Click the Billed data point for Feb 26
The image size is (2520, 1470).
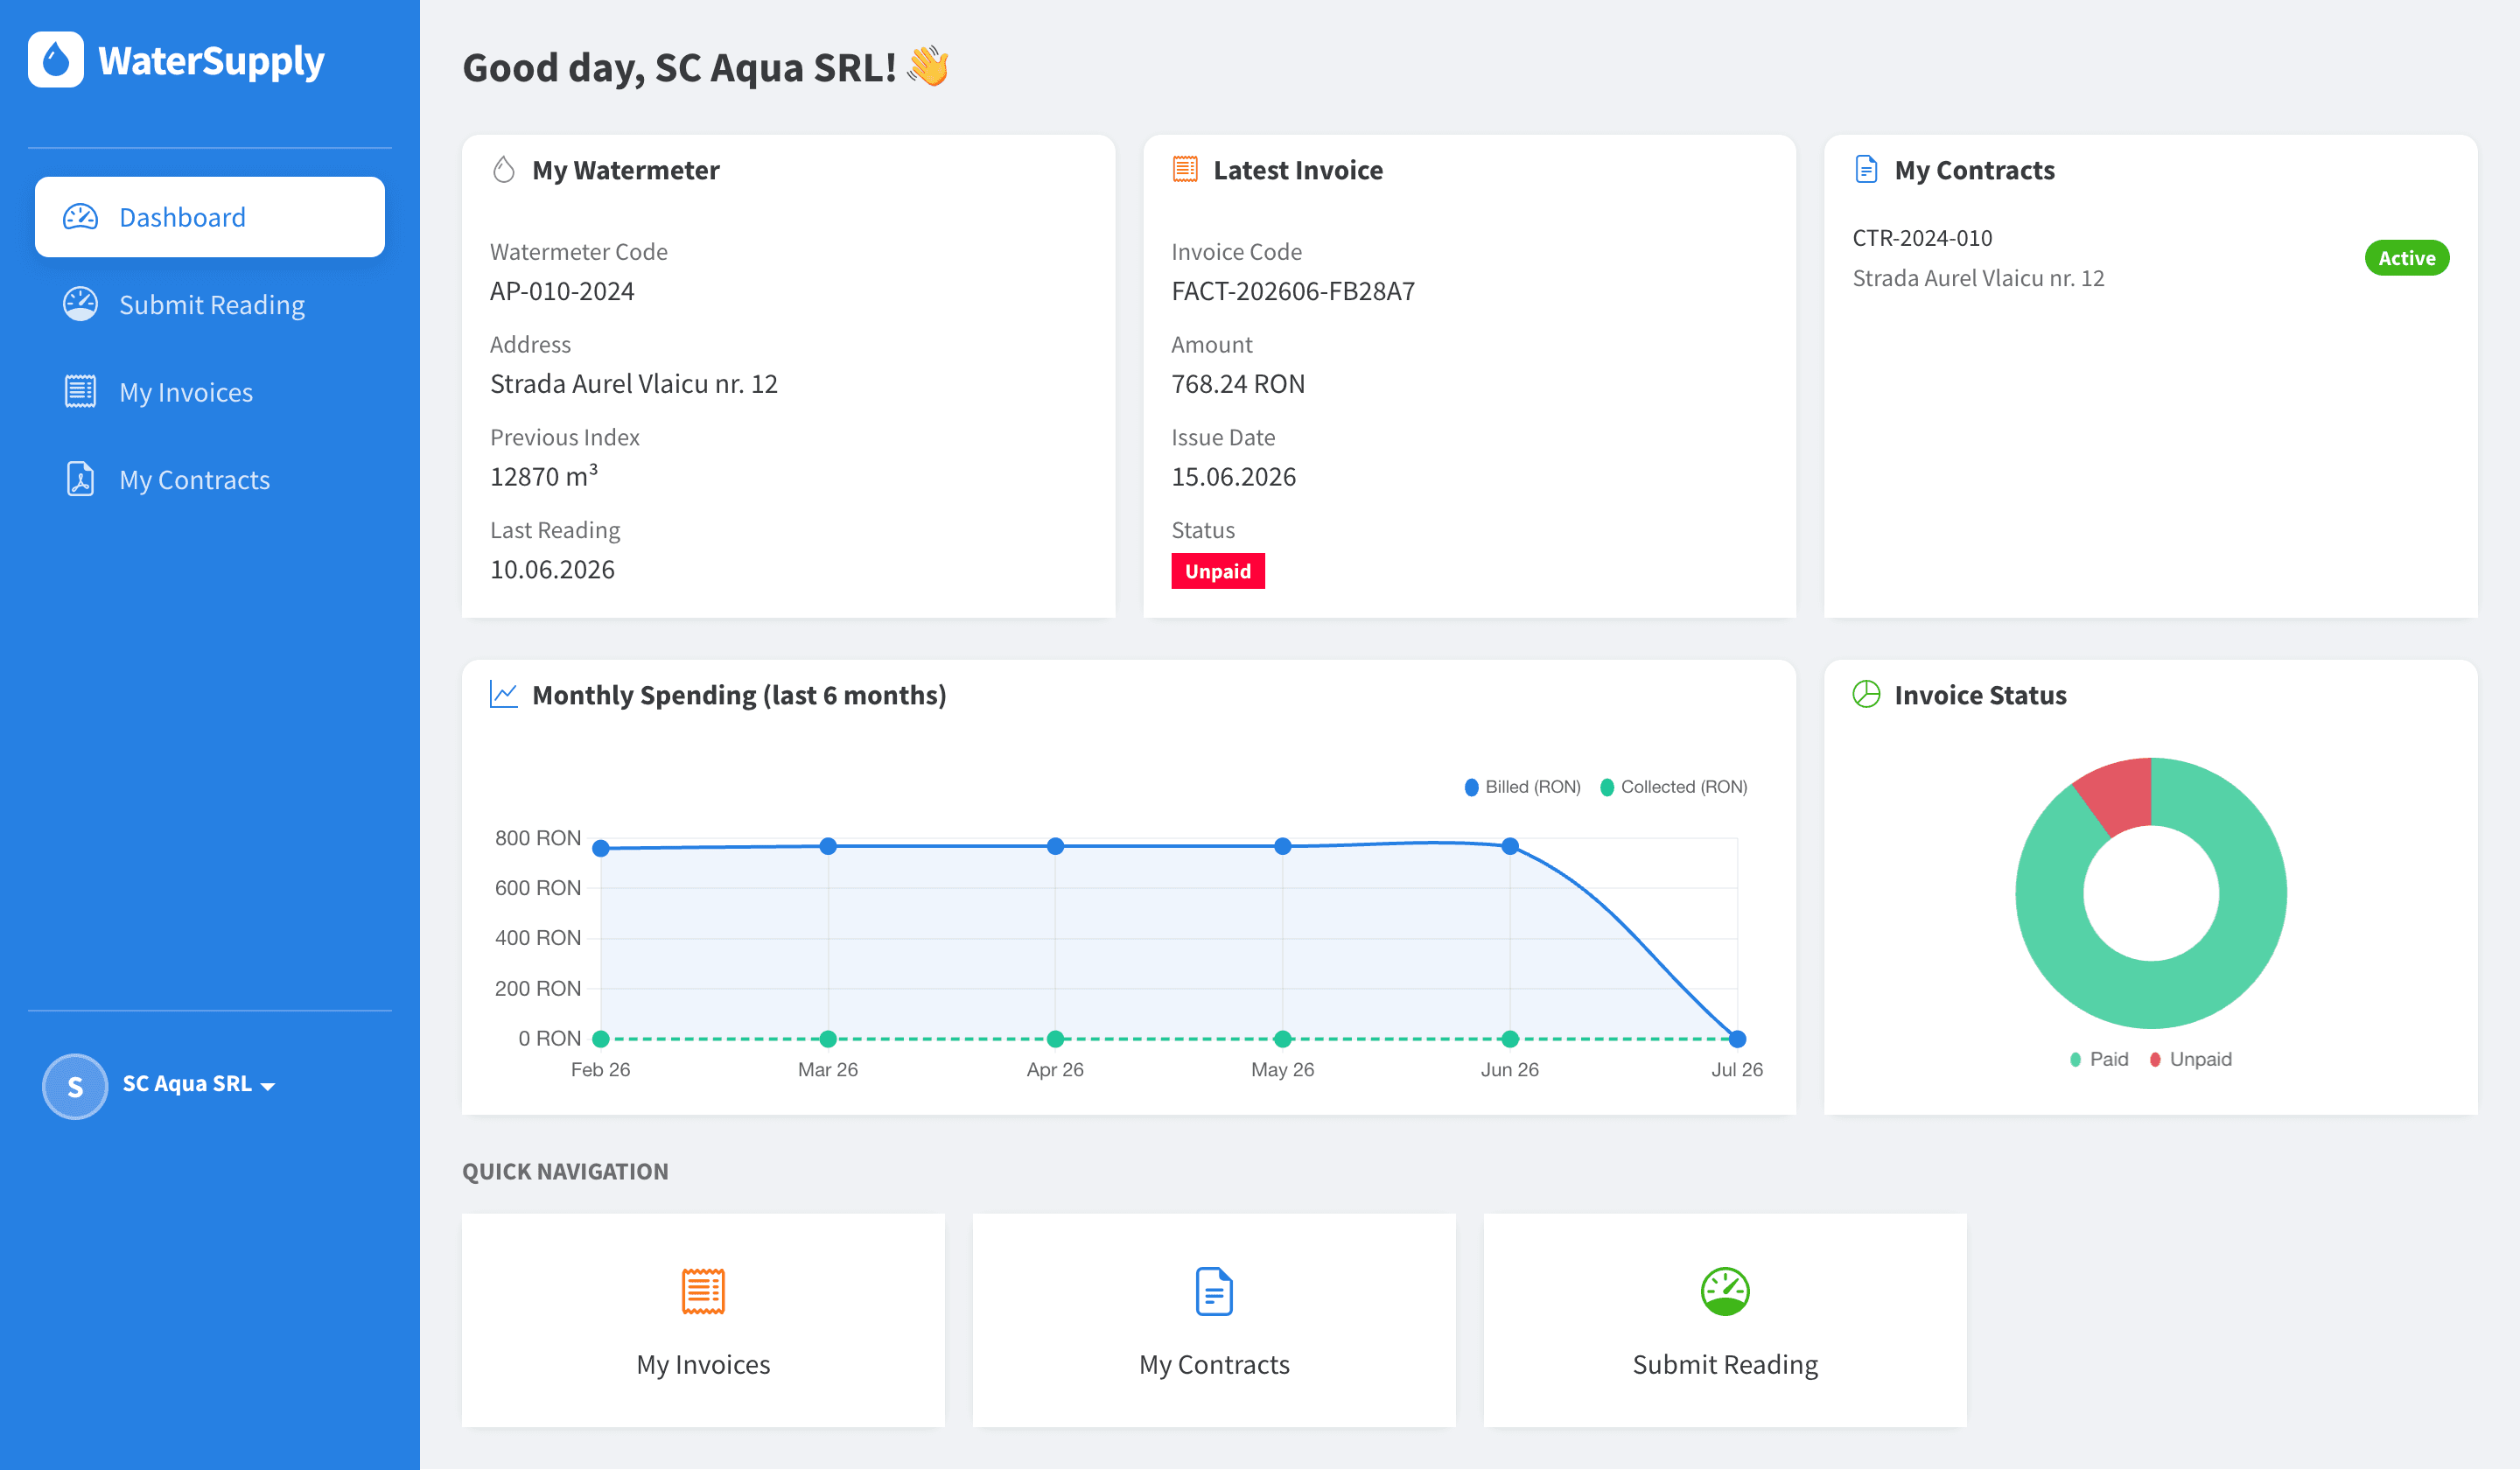tap(601, 848)
